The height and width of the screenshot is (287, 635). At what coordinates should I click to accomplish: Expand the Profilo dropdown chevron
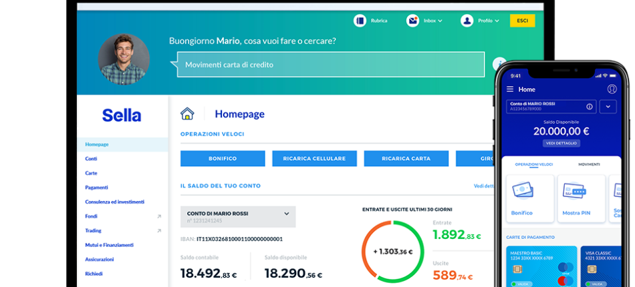click(x=497, y=21)
